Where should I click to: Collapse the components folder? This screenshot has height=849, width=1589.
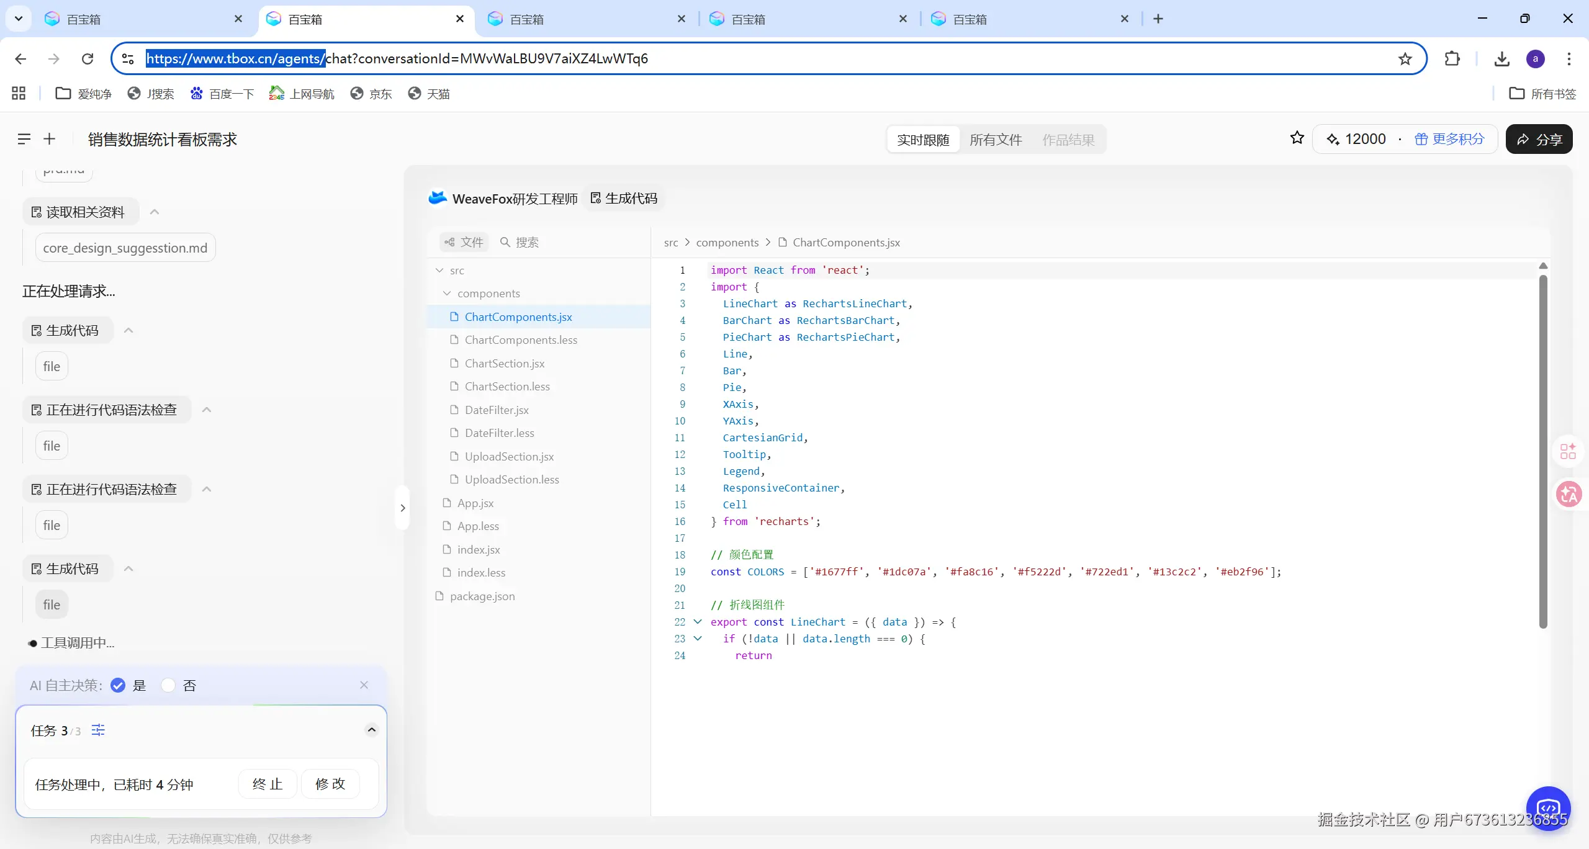click(447, 294)
